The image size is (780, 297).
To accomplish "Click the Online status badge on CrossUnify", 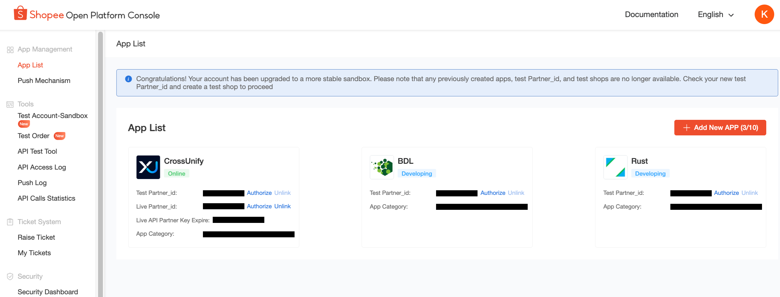I will (177, 174).
